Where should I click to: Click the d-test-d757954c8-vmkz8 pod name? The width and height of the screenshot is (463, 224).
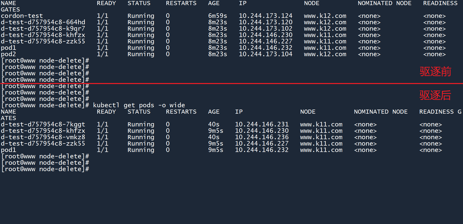[43, 137]
